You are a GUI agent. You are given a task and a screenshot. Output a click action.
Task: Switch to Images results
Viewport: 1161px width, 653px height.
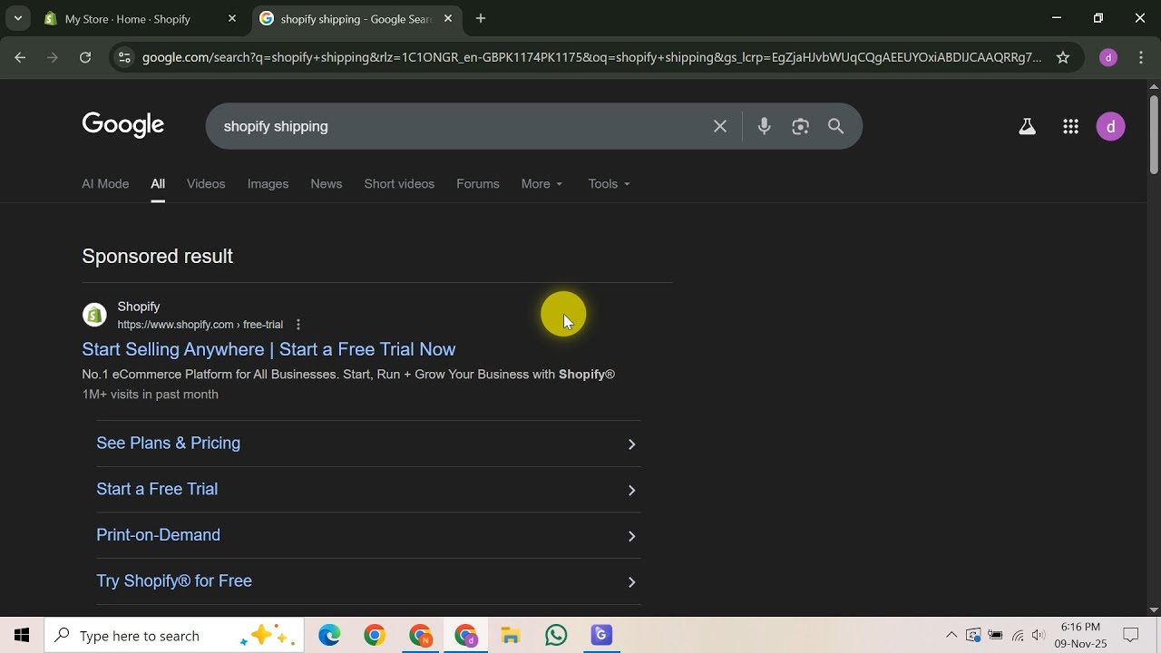point(268,183)
